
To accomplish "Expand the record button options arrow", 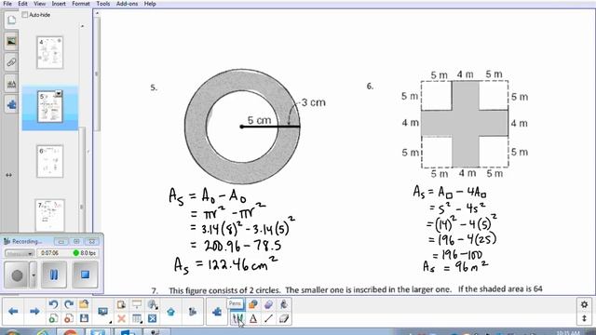I will click(x=34, y=275).
